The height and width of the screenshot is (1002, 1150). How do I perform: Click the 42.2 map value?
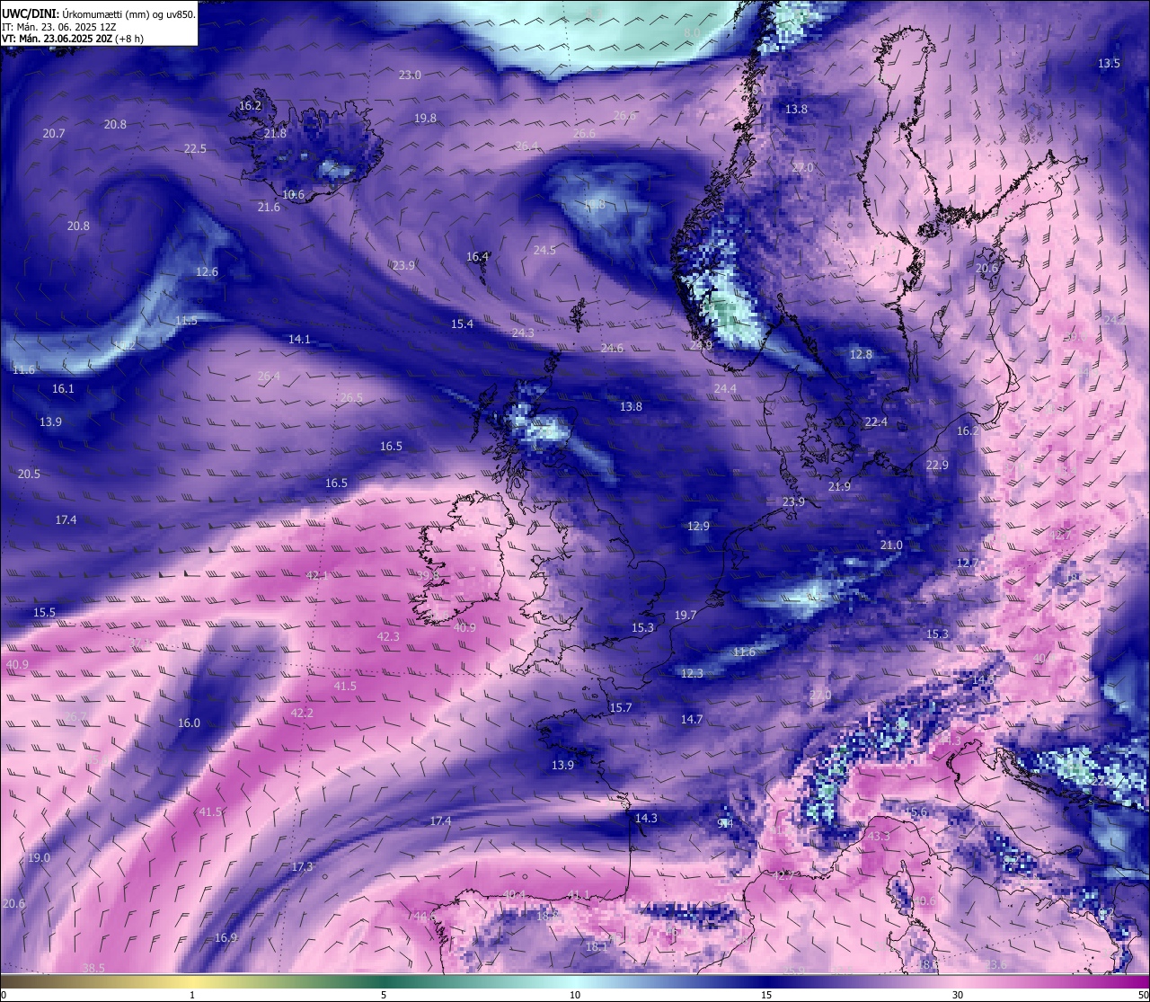(302, 713)
